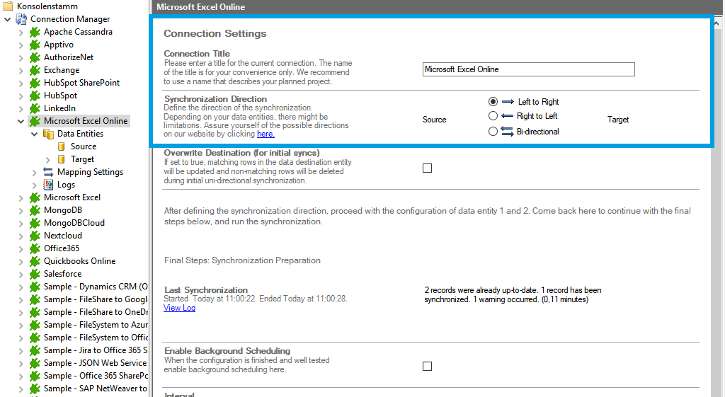Select Bi-directional synchronization option
This screenshot has height=397, width=725.
pyautogui.click(x=493, y=131)
